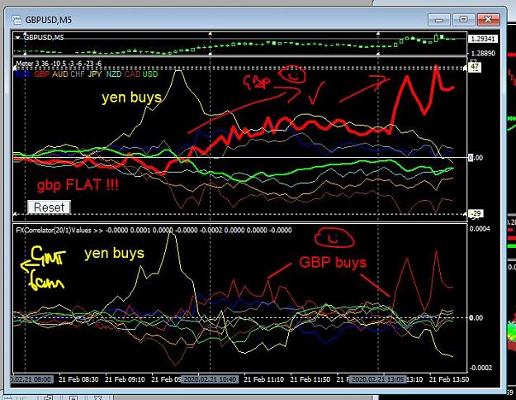Click the 21 Feb 08:30 time label
The height and width of the screenshot is (400, 516).
coord(78,379)
